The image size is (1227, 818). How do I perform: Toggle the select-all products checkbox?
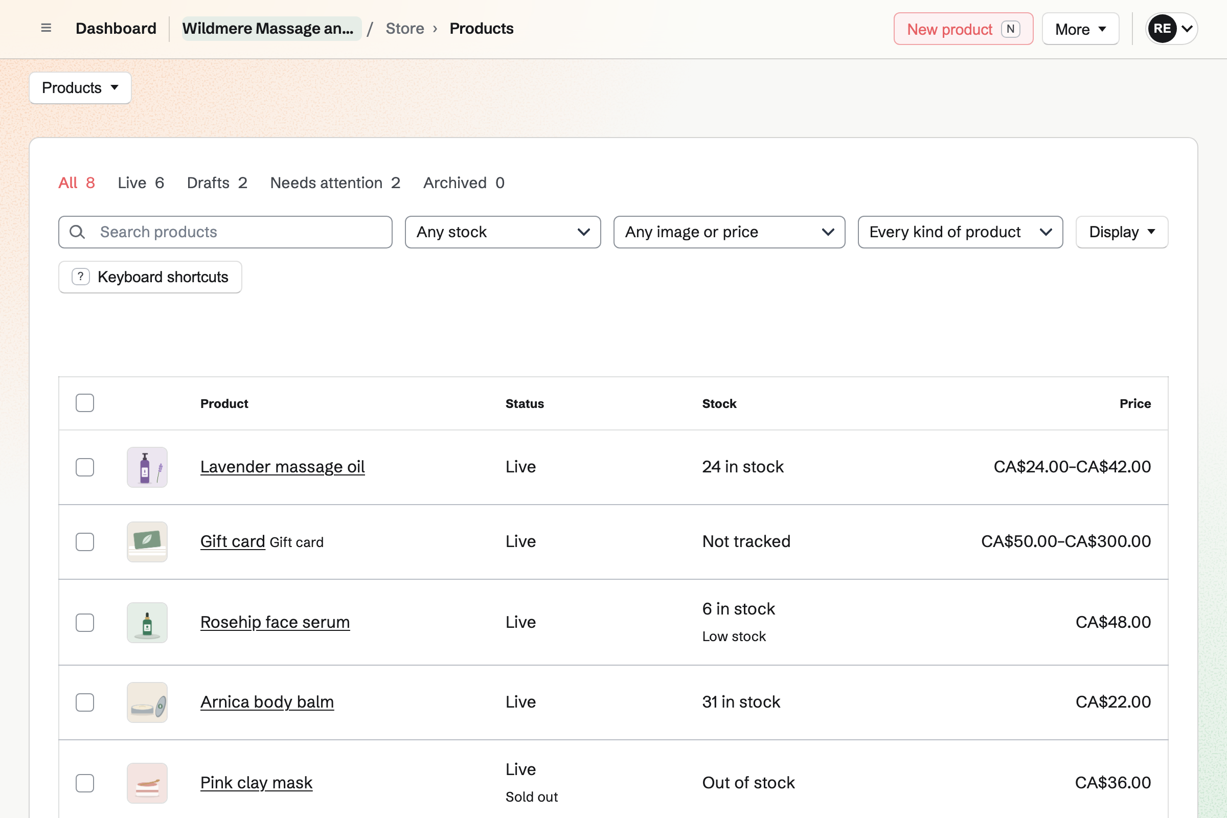coord(84,403)
